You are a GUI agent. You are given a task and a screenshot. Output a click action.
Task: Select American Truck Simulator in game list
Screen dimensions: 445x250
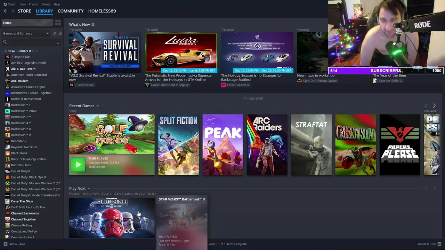pos(29,75)
